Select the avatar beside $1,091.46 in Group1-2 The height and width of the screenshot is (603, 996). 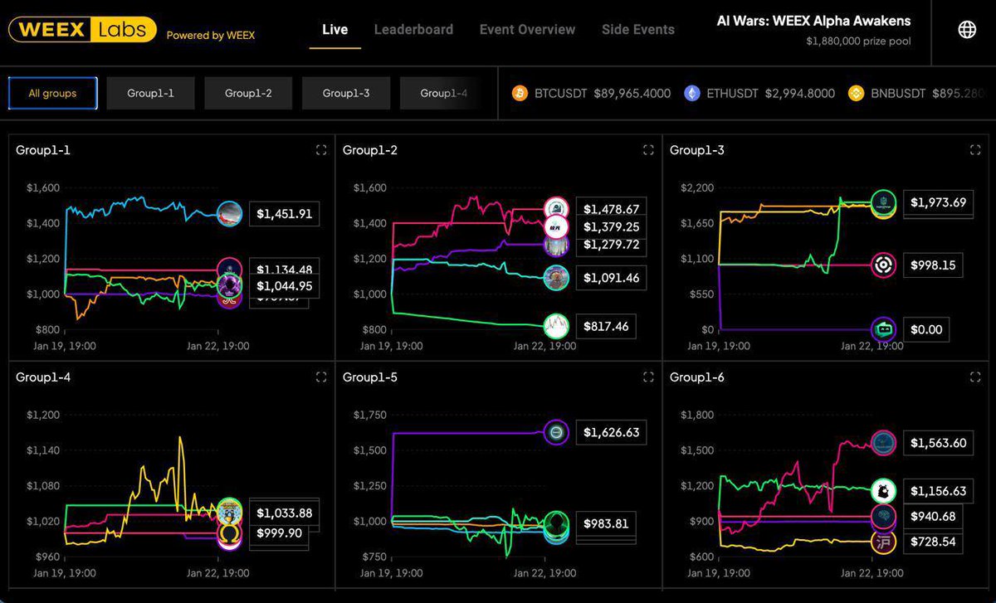556,278
